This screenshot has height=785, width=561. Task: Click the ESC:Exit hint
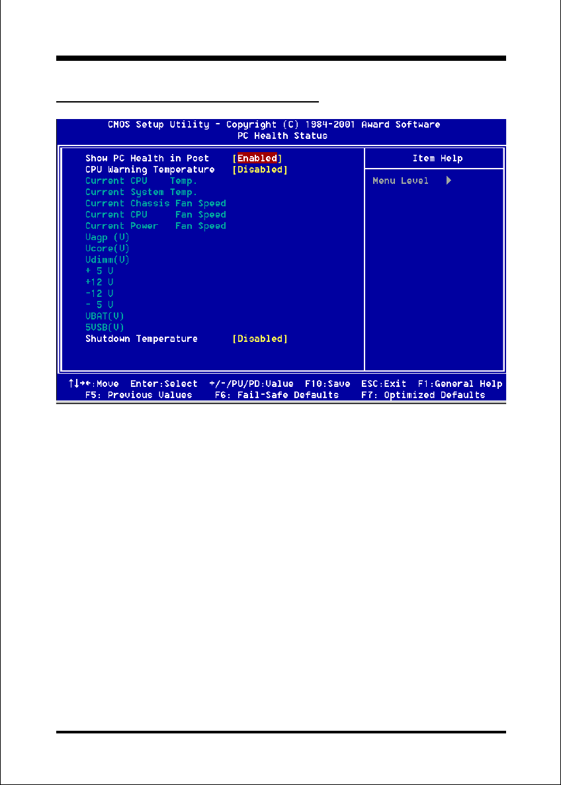384,384
